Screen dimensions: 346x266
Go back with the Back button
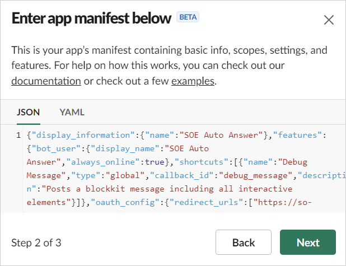(244, 242)
